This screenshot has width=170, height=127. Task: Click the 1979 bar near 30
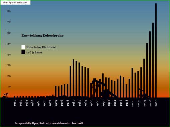click(70, 82)
